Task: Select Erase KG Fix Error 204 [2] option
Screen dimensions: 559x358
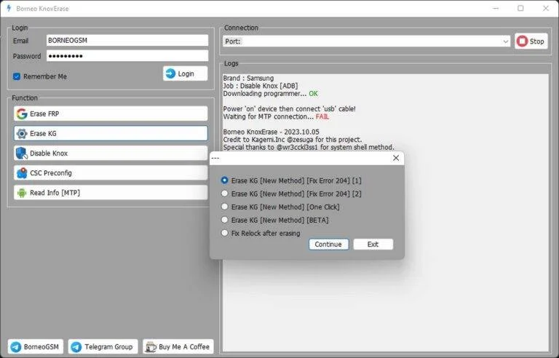Action: (224, 194)
